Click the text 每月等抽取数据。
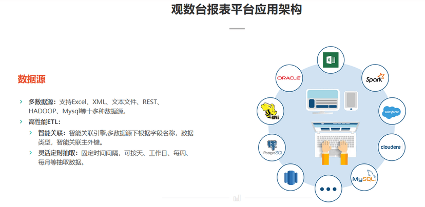This screenshot has height=207, width=425. tap(61, 162)
